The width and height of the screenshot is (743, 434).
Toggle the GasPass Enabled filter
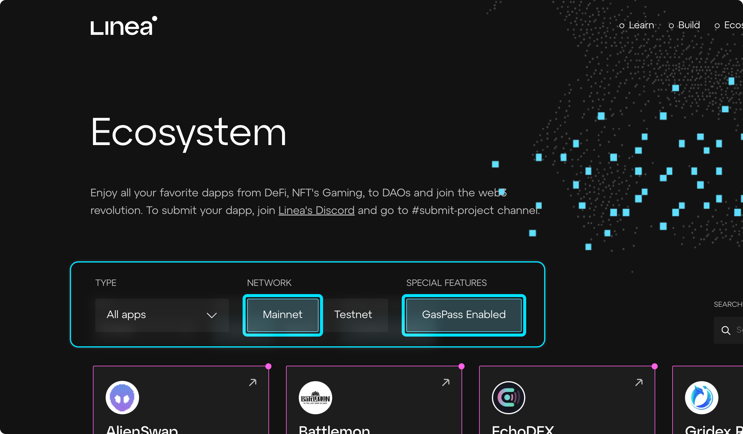464,315
